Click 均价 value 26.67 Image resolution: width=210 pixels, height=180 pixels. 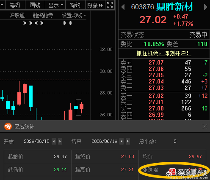[x=195, y=156]
